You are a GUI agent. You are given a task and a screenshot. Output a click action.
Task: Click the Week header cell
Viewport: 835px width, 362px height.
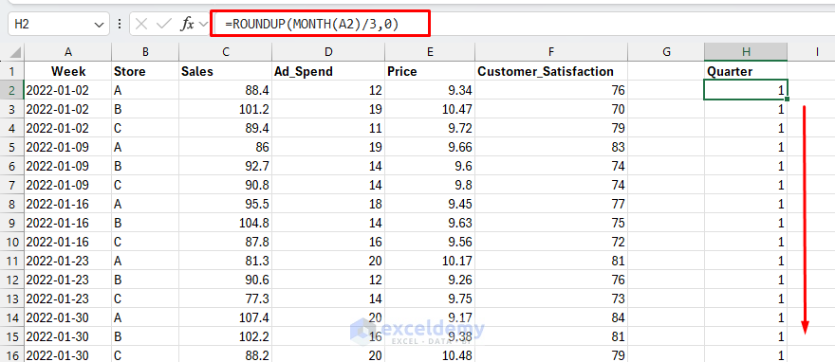click(x=67, y=71)
